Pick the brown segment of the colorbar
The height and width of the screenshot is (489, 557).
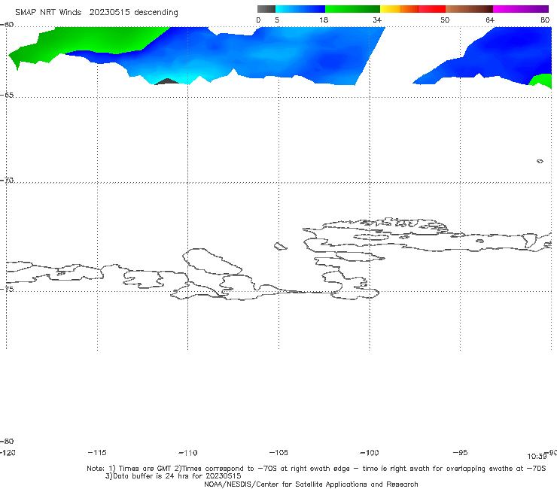click(x=469, y=9)
